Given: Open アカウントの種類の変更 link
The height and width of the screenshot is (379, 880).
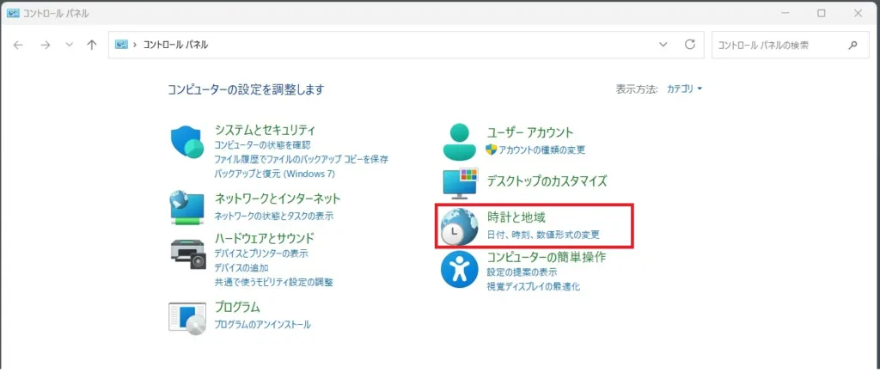Looking at the screenshot, I should [x=541, y=150].
